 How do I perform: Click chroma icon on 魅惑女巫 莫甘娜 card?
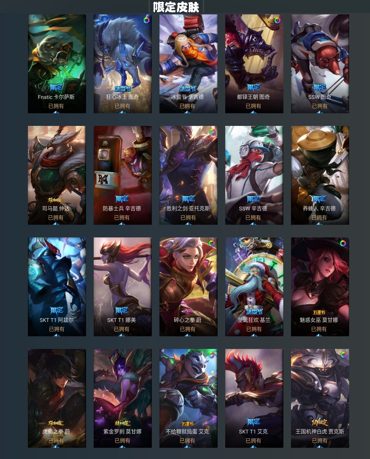click(x=343, y=243)
